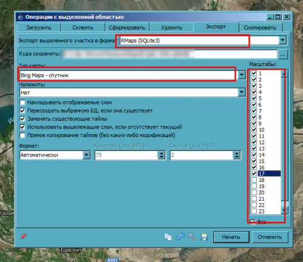Click the app icon in title bar
The image size is (303, 262).
pyautogui.click(x=21, y=17)
